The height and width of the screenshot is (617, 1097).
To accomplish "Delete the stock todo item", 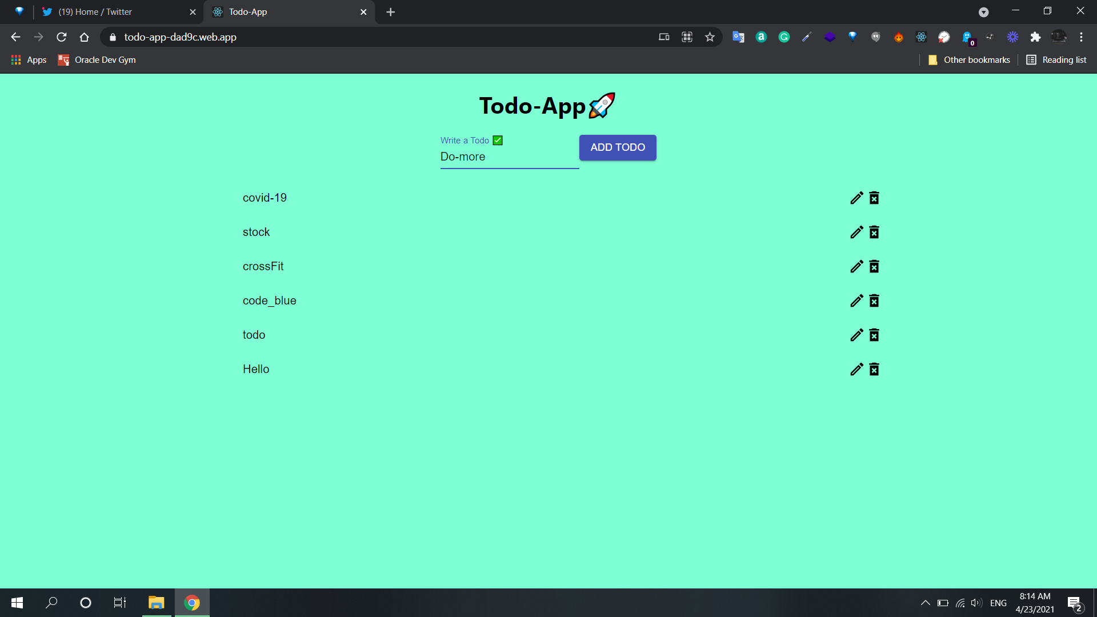I will [x=874, y=233].
